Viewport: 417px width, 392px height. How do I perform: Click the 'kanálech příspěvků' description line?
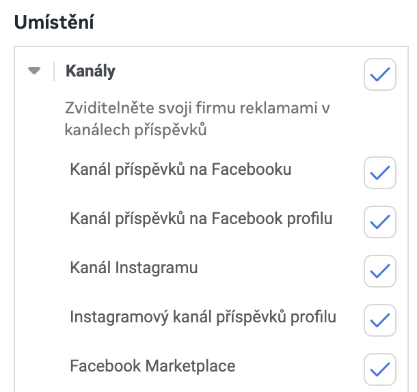click(135, 130)
